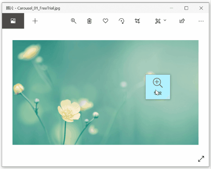This screenshot has width=211, height=169.
Task: Enter fullscreen with the diagonal arrows icon
Action: pyautogui.click(x=201, y=159)
